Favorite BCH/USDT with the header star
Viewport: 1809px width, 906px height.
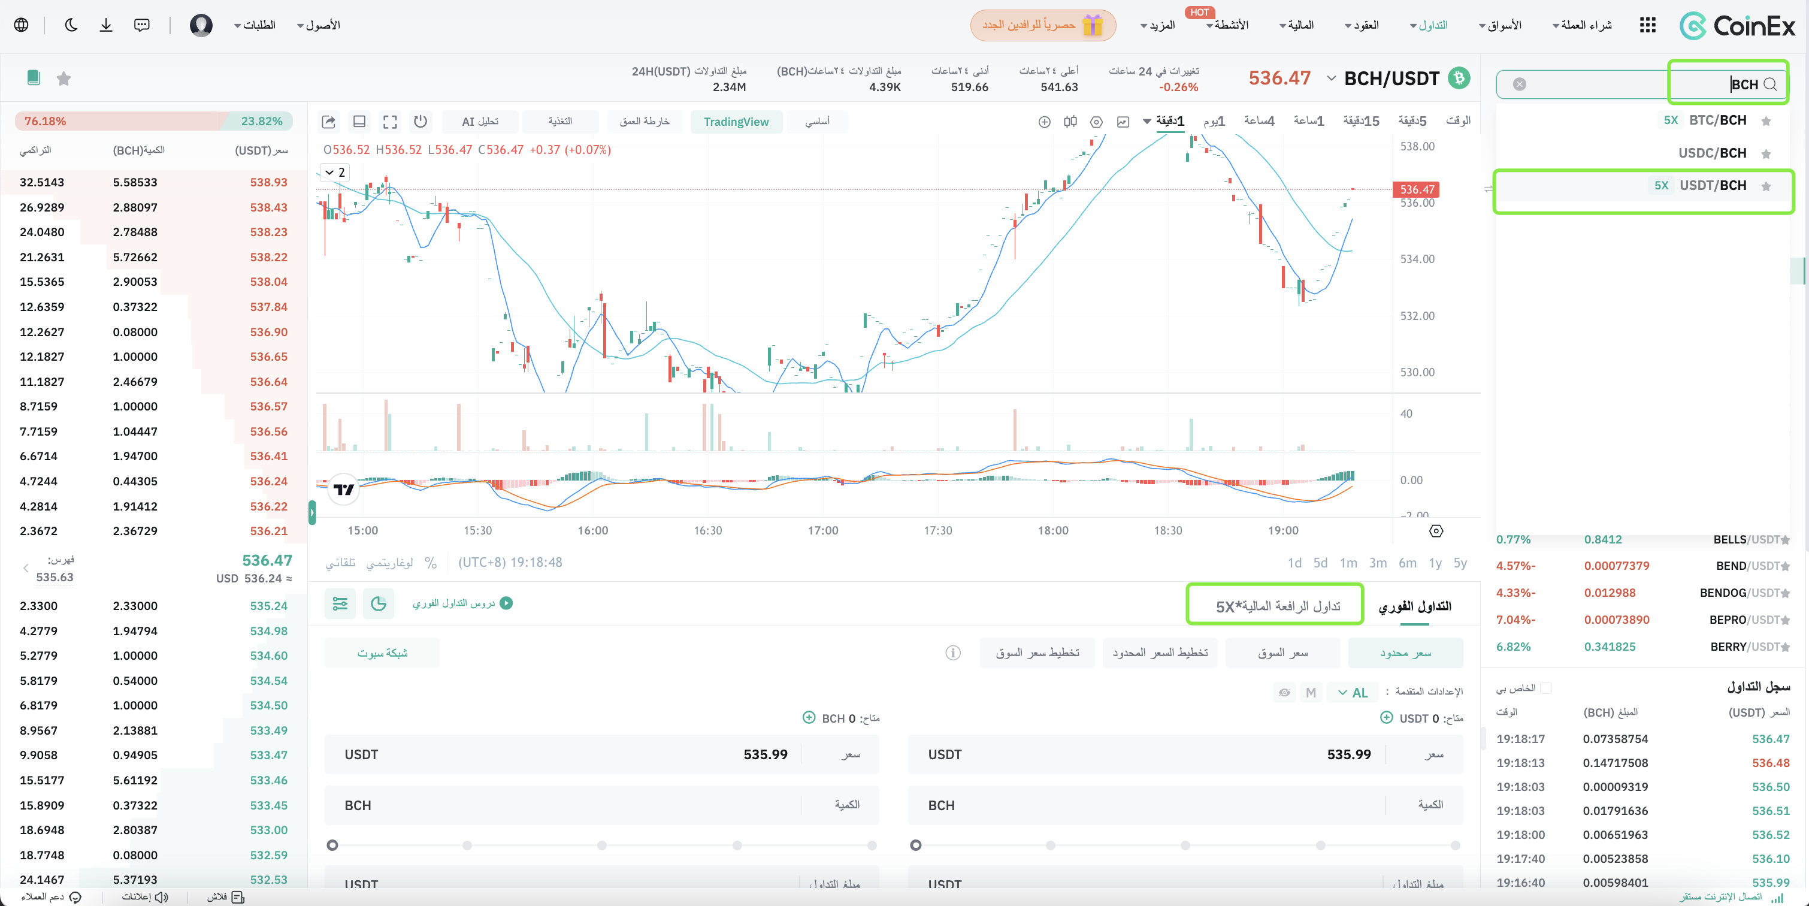point(64,78)
